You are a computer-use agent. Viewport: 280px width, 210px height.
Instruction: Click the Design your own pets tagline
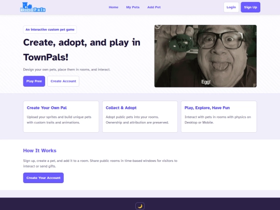pos(66,69)
